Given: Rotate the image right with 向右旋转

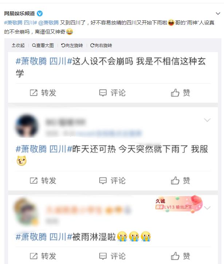Looking at the screenshot, I should click(101, 45).
